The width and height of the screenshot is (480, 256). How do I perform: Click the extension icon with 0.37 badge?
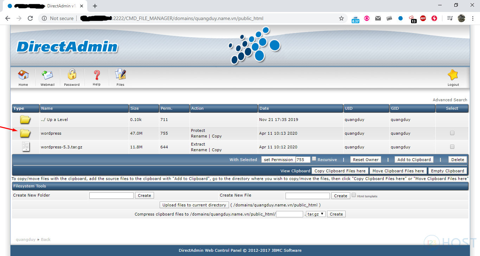356,19
